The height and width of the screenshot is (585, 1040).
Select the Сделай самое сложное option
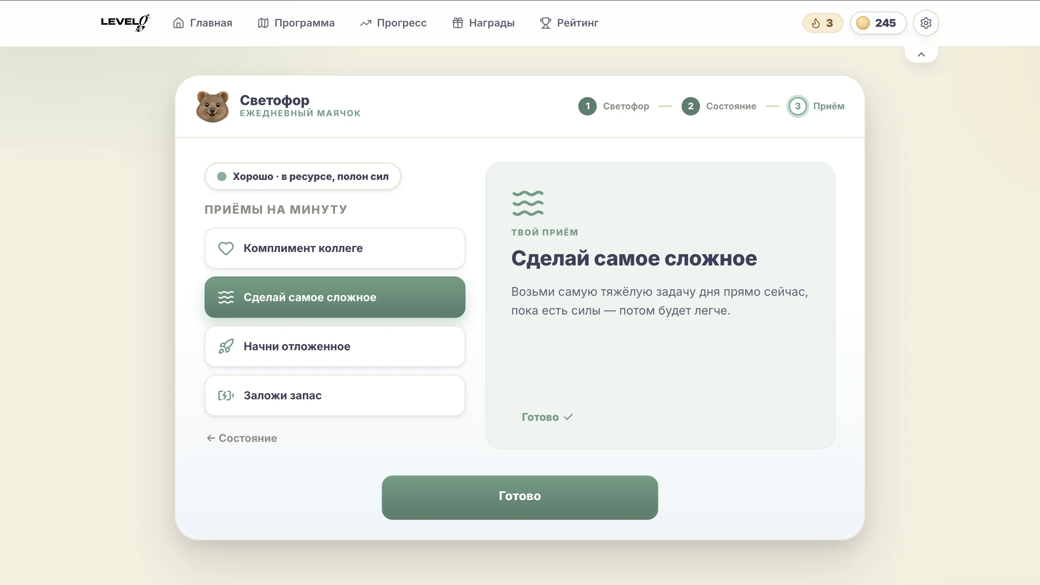click(335, 297)
